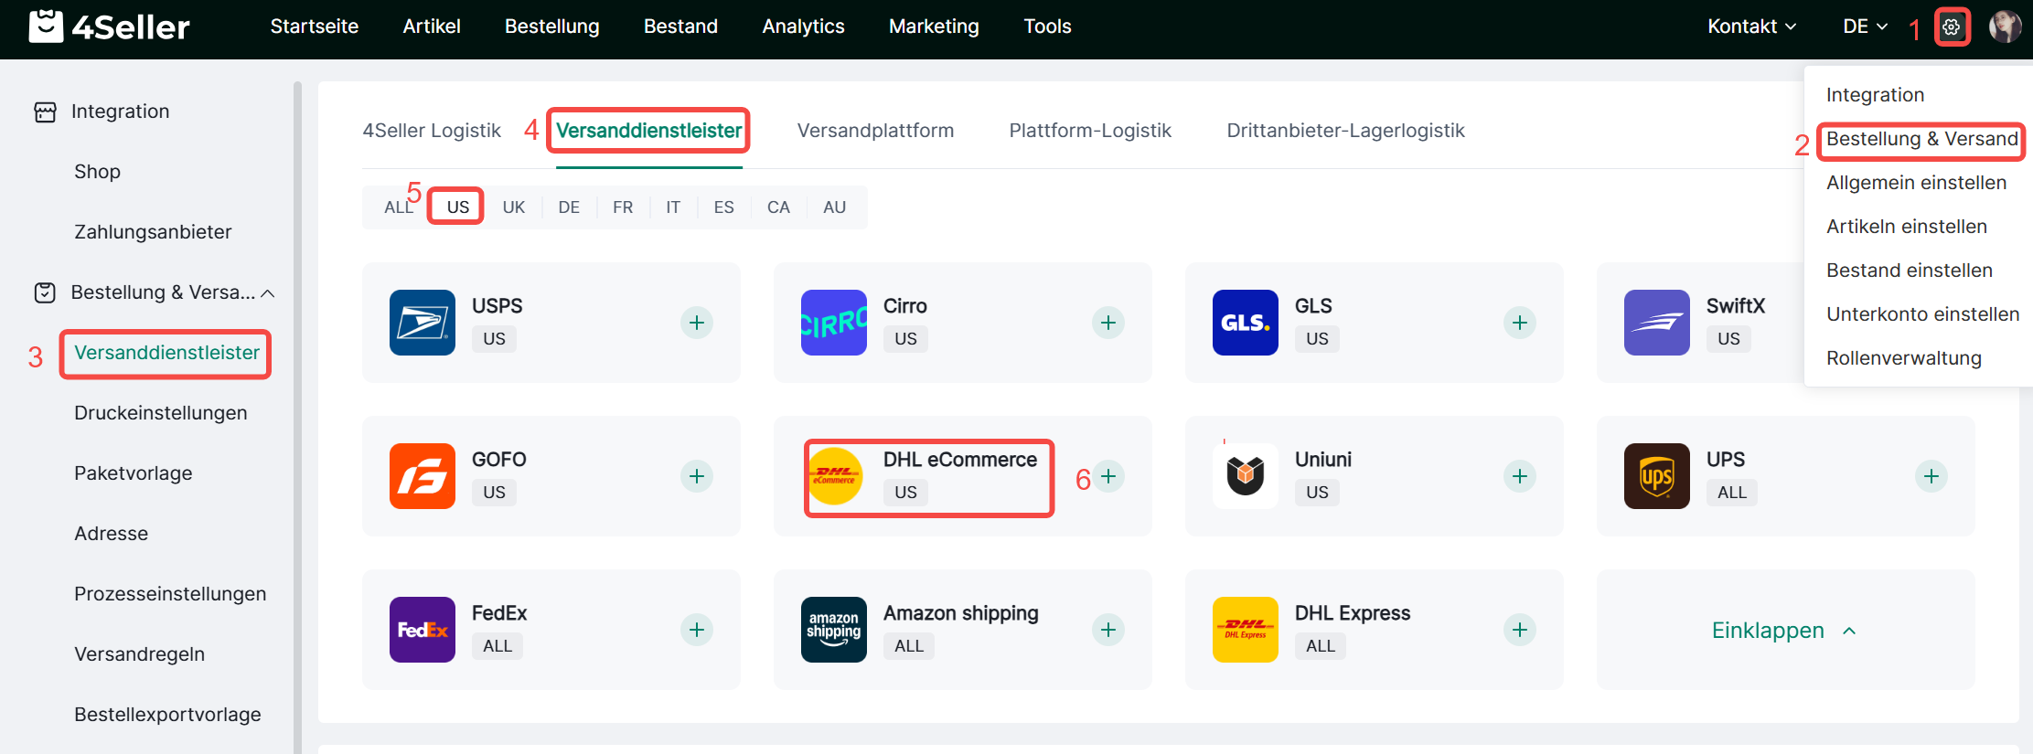The image size is (2033, 754).
Task: Click the 4Seller logo
Action: click(x=110, y=27)
